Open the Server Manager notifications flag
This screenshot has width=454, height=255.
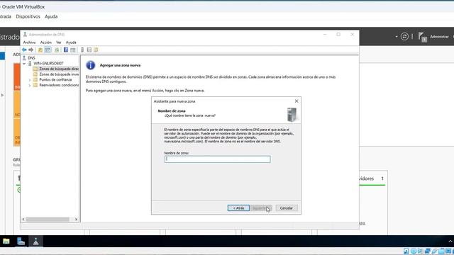[x=423, y=37]
